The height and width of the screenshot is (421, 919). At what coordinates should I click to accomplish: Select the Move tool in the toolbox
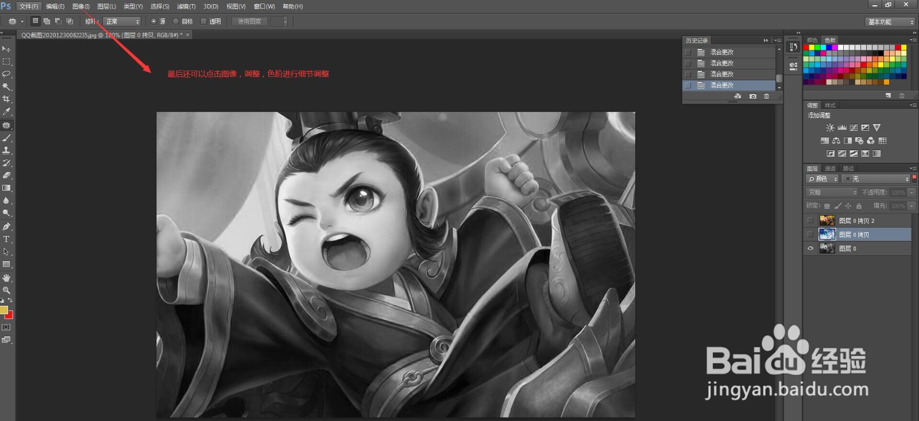[6, 49]
